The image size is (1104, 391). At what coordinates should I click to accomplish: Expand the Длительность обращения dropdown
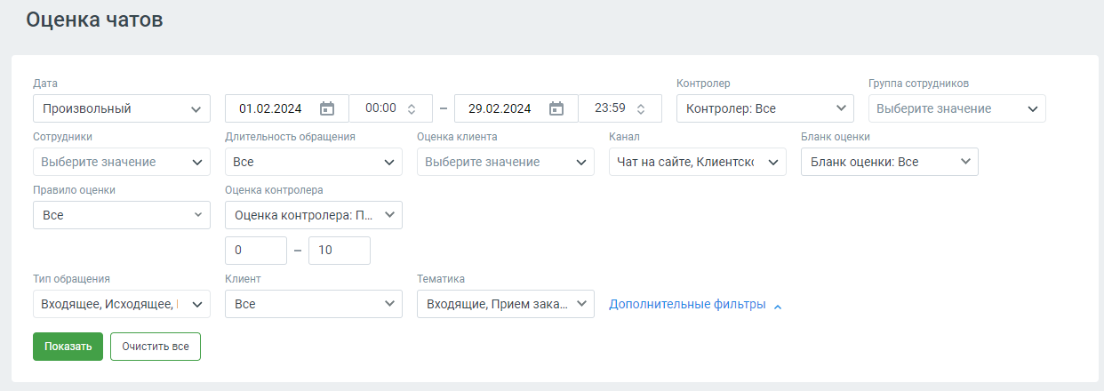point(313,162)
